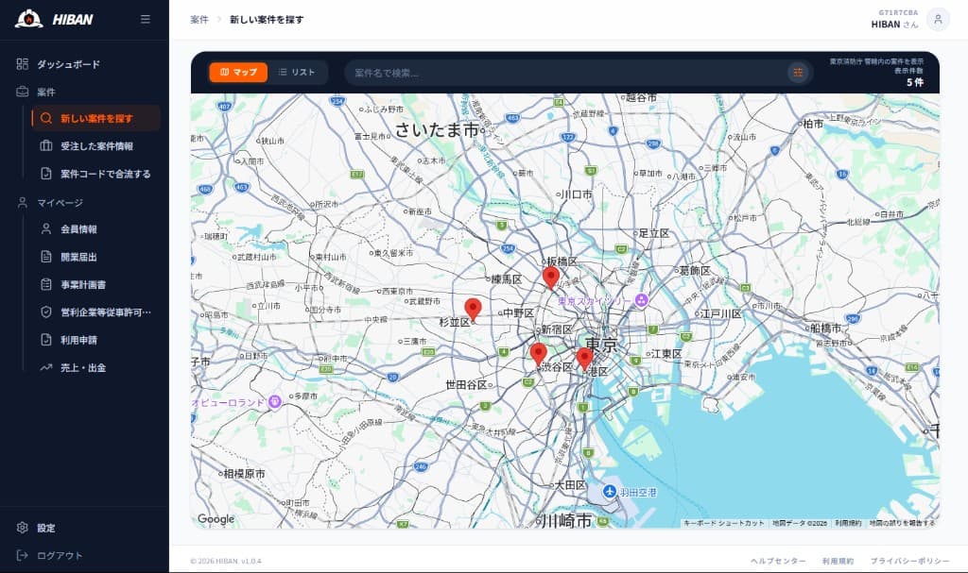Click the 船橋市 map label
968x573 pixels.
pos(826,328)
